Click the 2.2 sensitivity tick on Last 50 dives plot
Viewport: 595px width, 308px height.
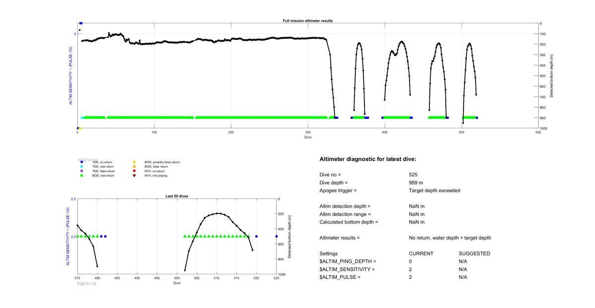[73, 237]
